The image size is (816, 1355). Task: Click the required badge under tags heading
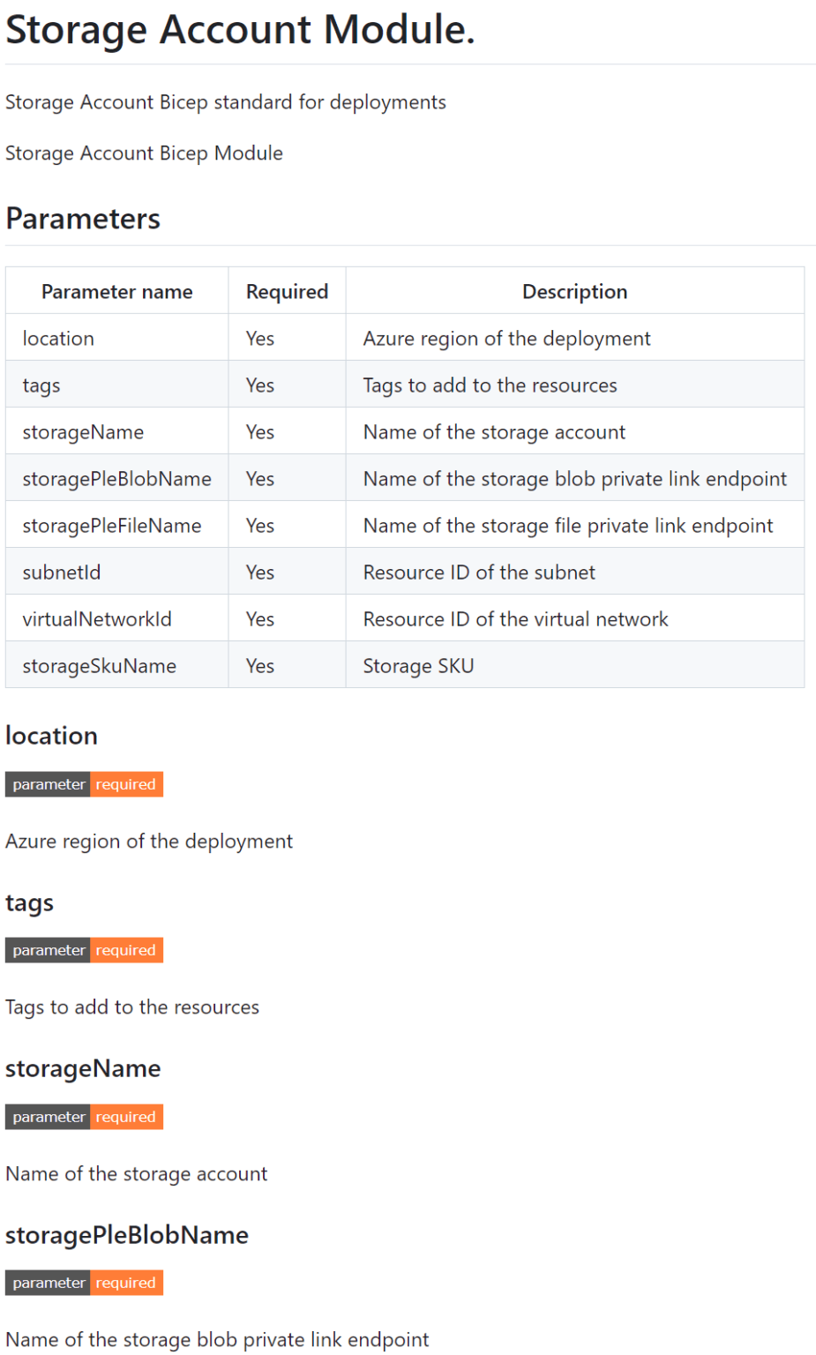(x=125, y=950)
